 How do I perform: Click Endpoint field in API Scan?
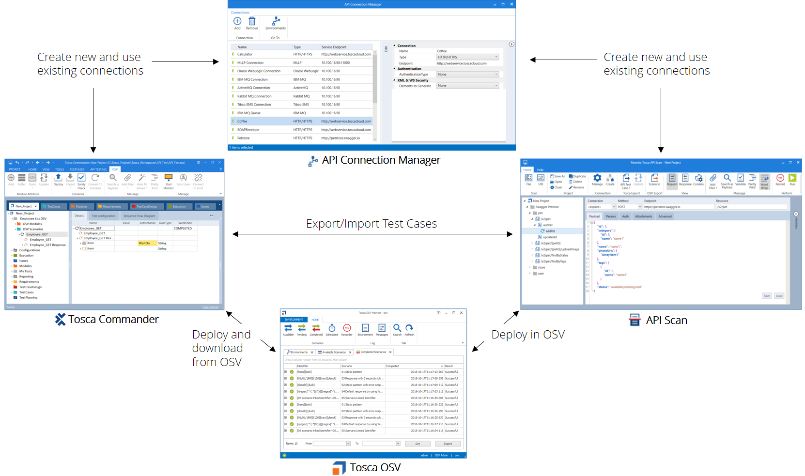pyautogui.click(x=679, y=207)
